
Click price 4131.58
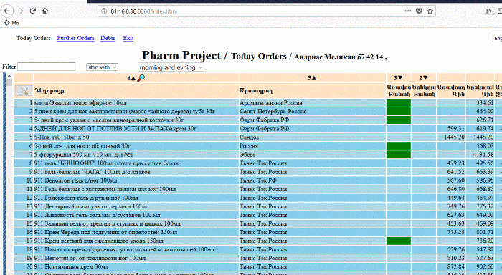483,155
